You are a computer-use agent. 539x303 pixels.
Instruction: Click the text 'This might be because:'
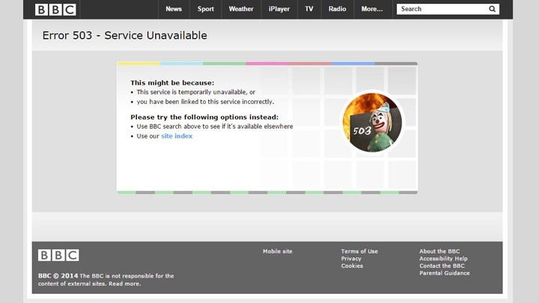tap(172, 83)
